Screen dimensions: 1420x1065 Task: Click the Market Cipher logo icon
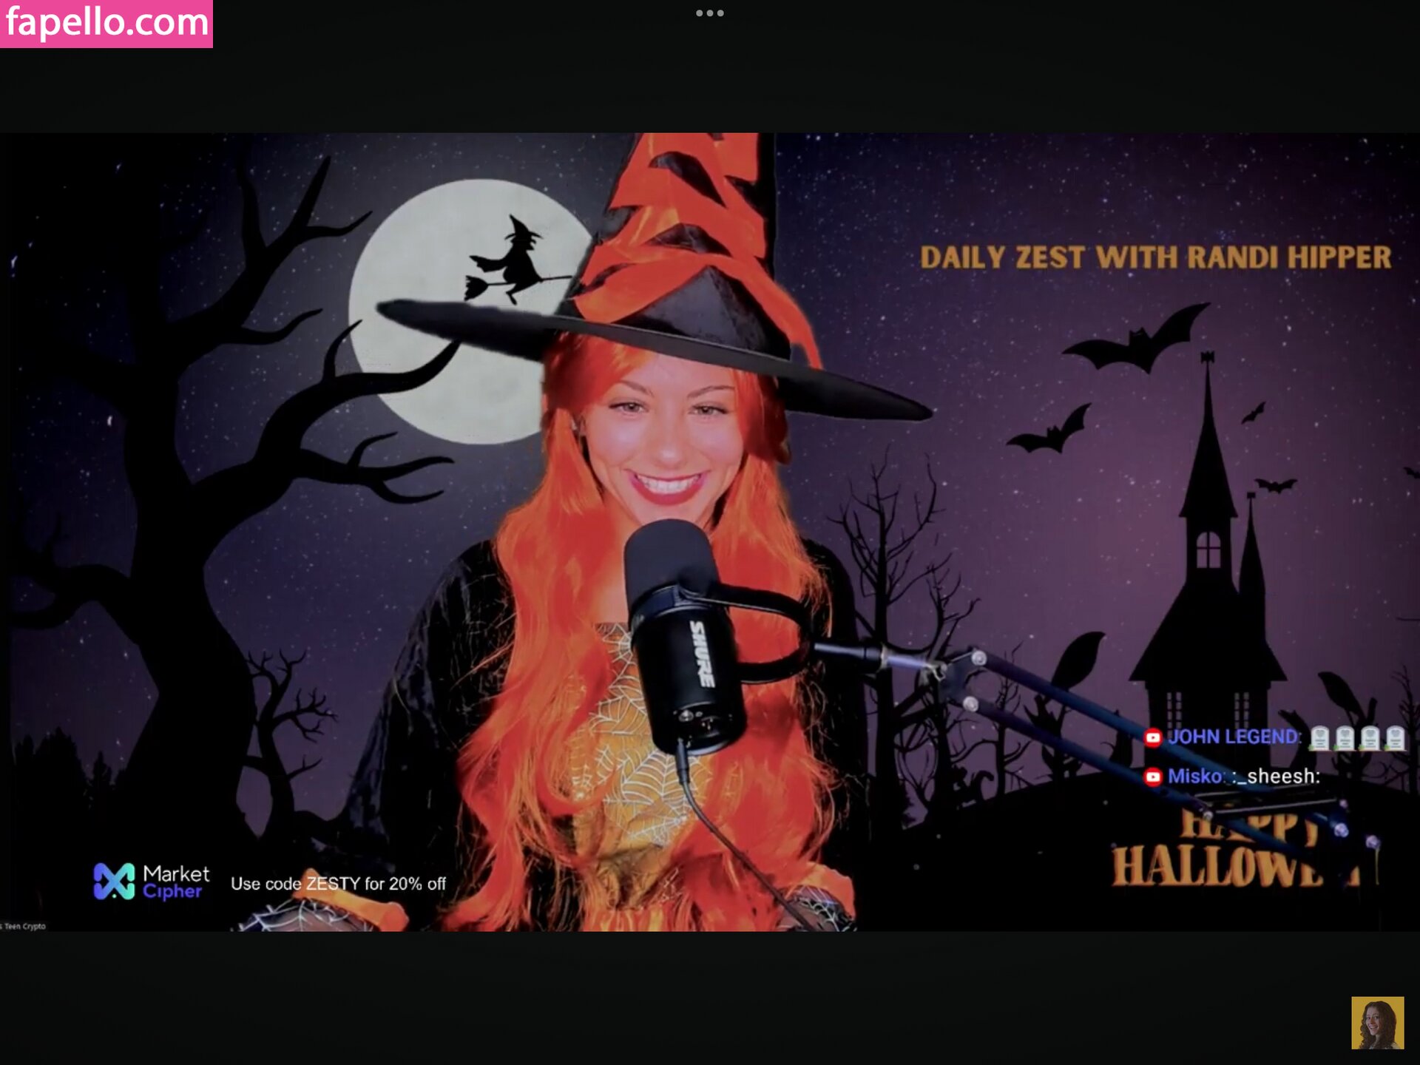(x=114, y=882)
